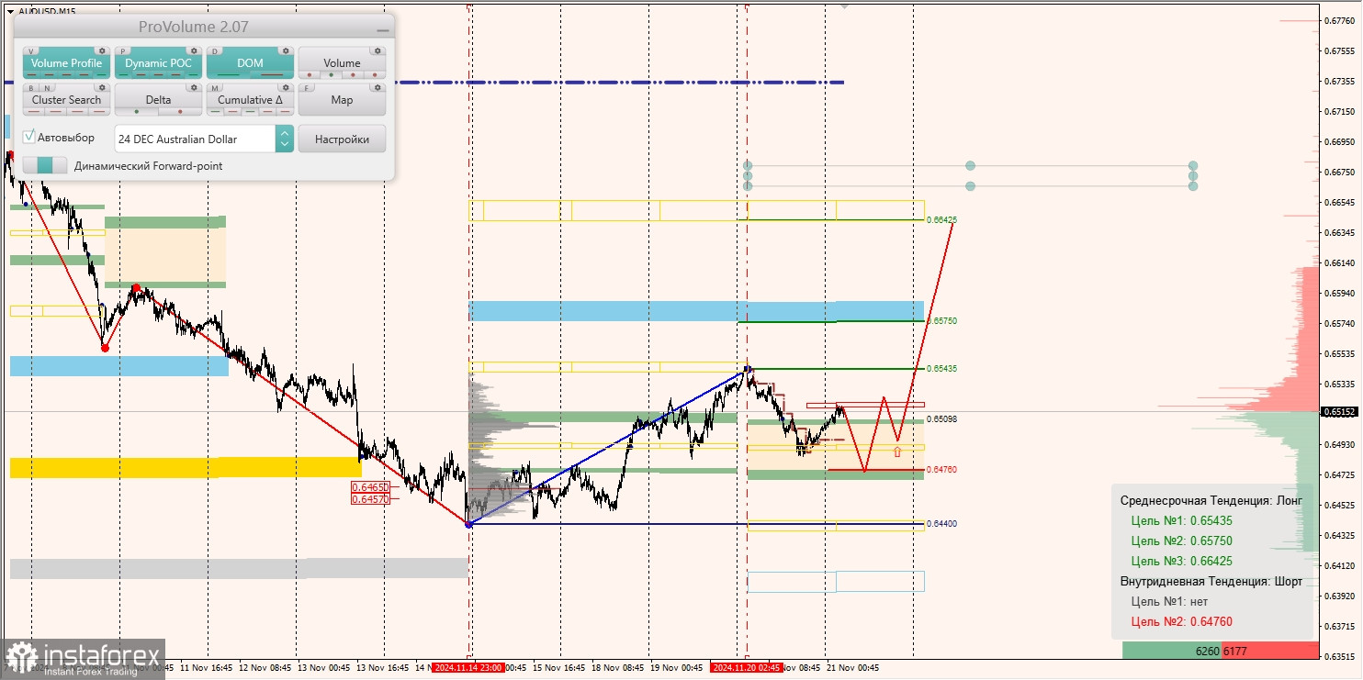Open Map gear settings
The width and height of the screenshot is (1363, 680).
(x=377, y=87)
